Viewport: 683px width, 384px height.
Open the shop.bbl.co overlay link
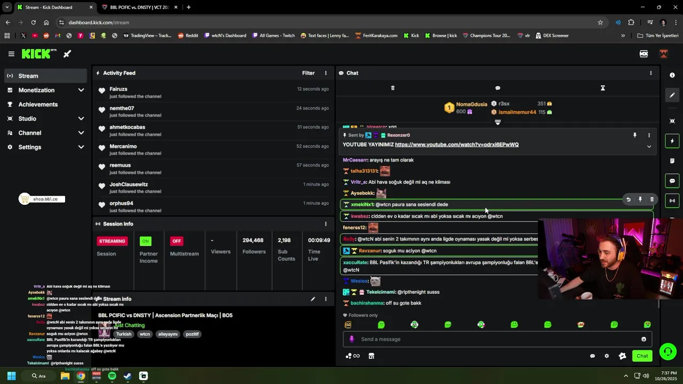(x=42, y=199)
